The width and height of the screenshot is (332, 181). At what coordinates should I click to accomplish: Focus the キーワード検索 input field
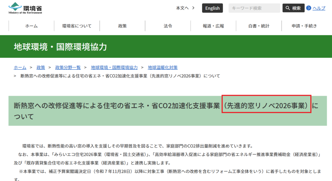tap(254, 8)
